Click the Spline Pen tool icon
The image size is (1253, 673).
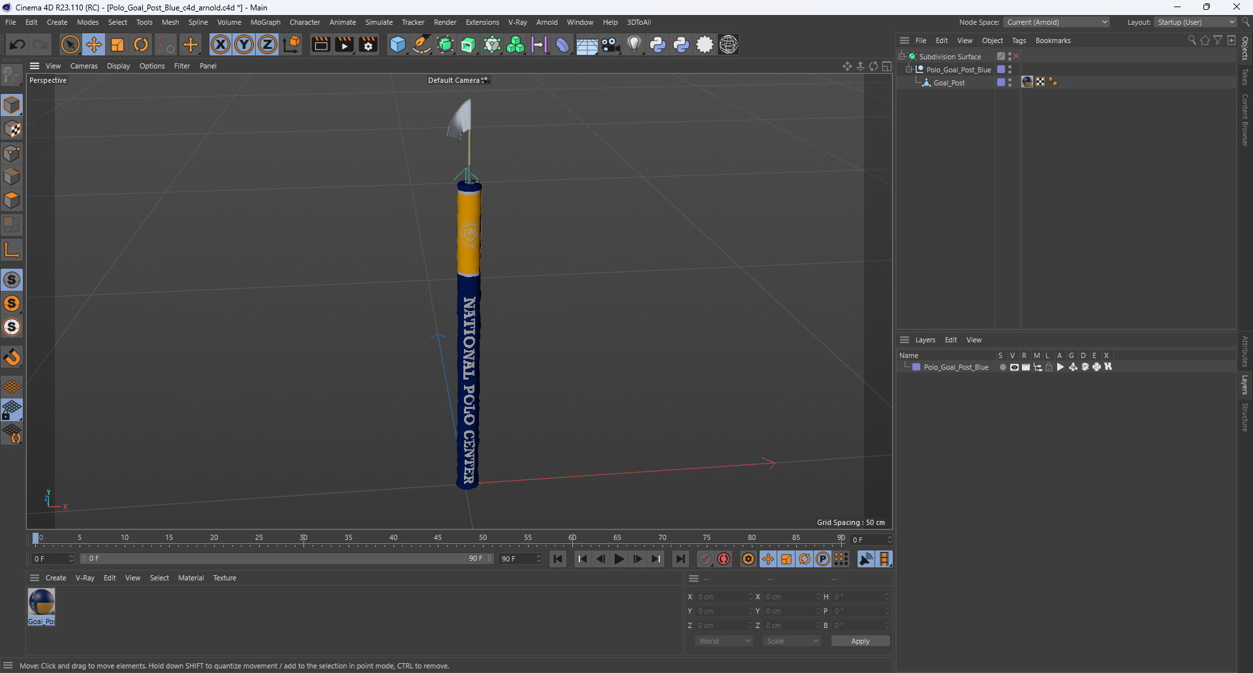(422, 44)
